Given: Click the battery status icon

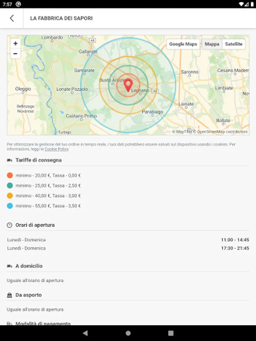Looking at the screenshot, I should click(252, 4).
